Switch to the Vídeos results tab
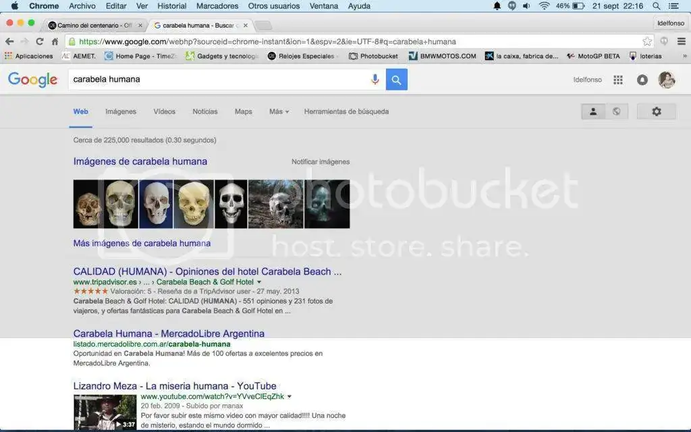The width and height of the screenshot is (691, 432). [x=165, y=111]
